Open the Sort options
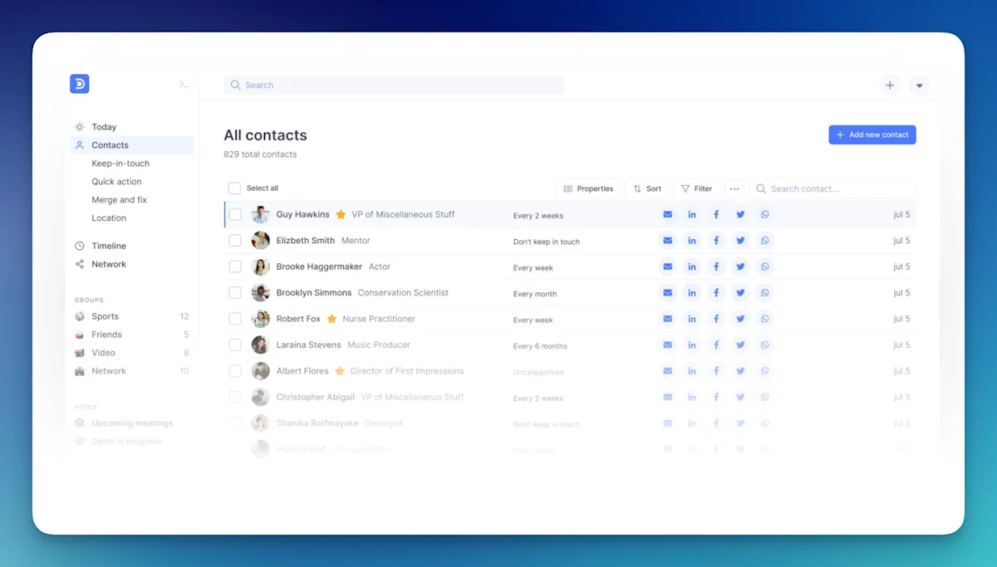 pyautogui.click(x=646, y=188)
